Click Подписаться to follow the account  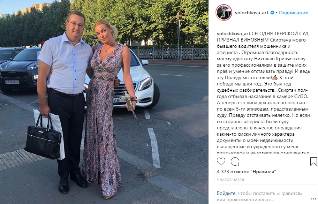pos(294,13)
